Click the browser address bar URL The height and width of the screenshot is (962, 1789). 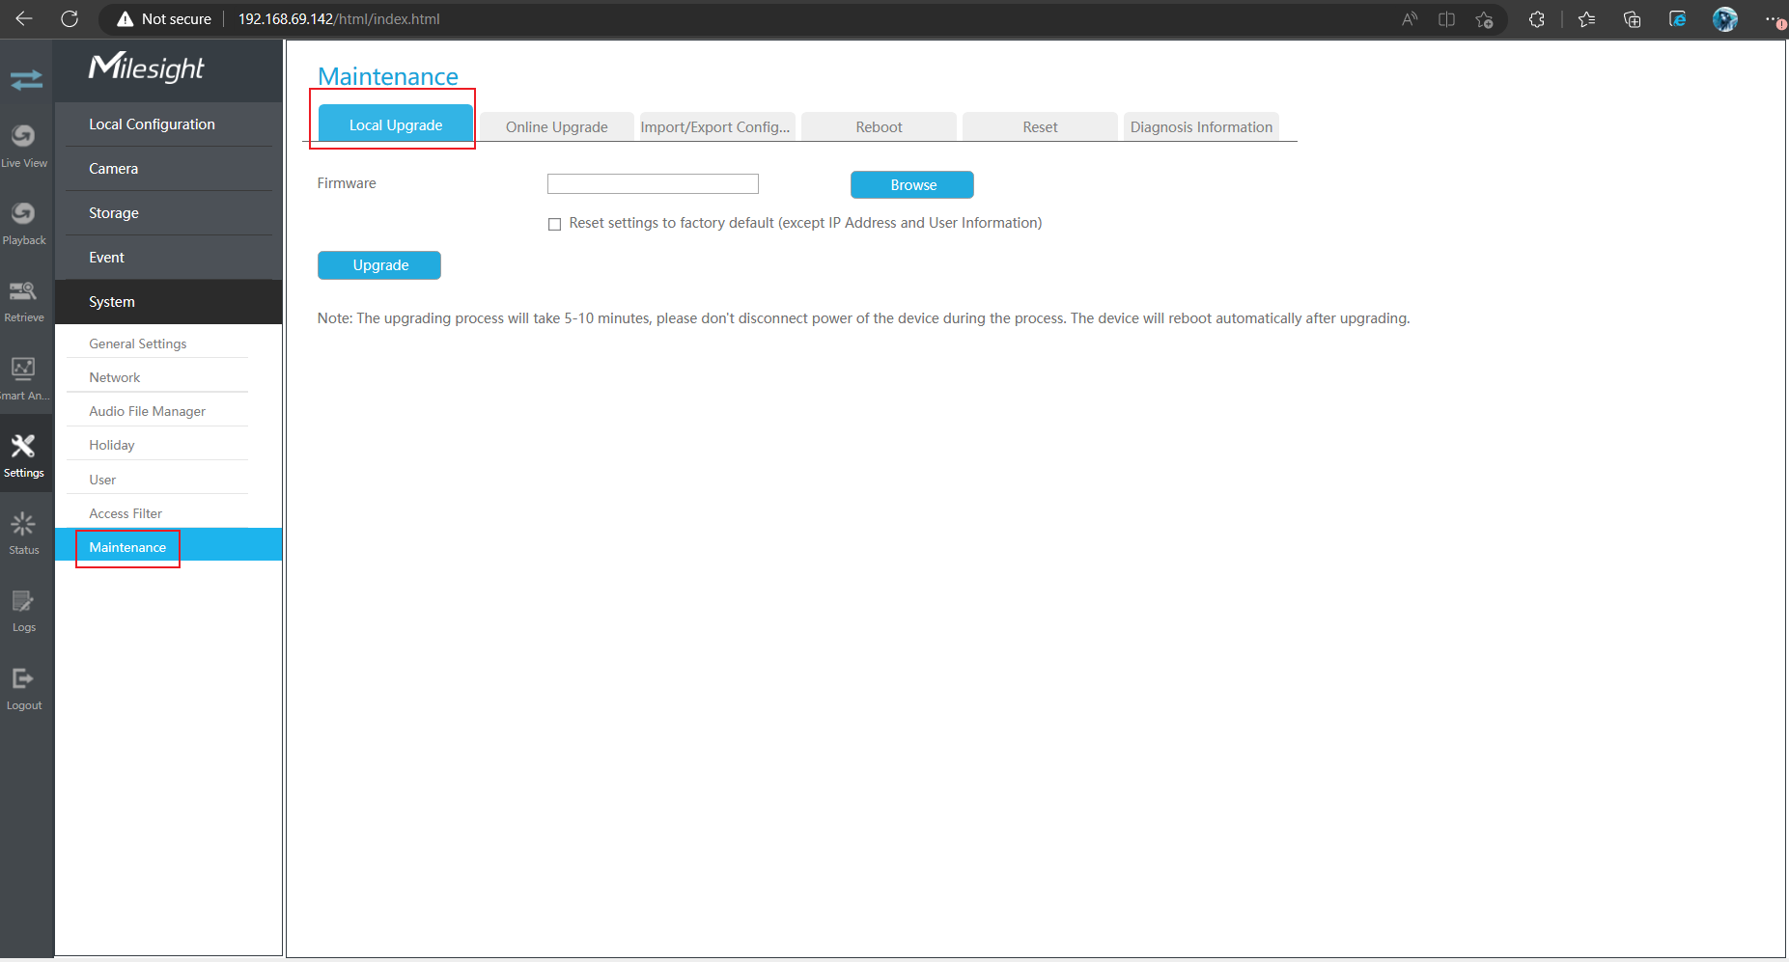tap(339, 19)
